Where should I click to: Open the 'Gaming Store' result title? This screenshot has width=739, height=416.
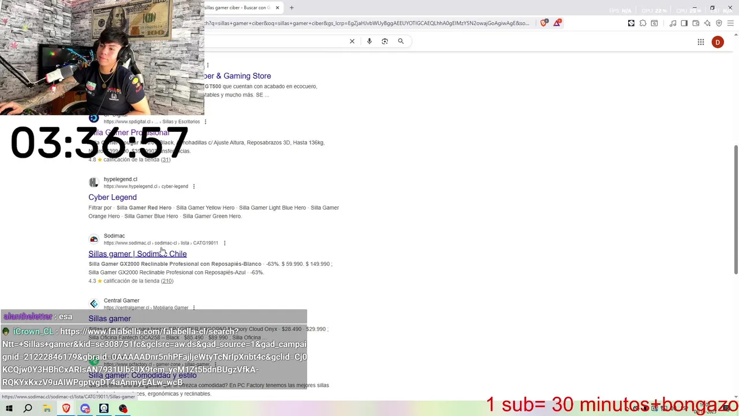(237, 76)
